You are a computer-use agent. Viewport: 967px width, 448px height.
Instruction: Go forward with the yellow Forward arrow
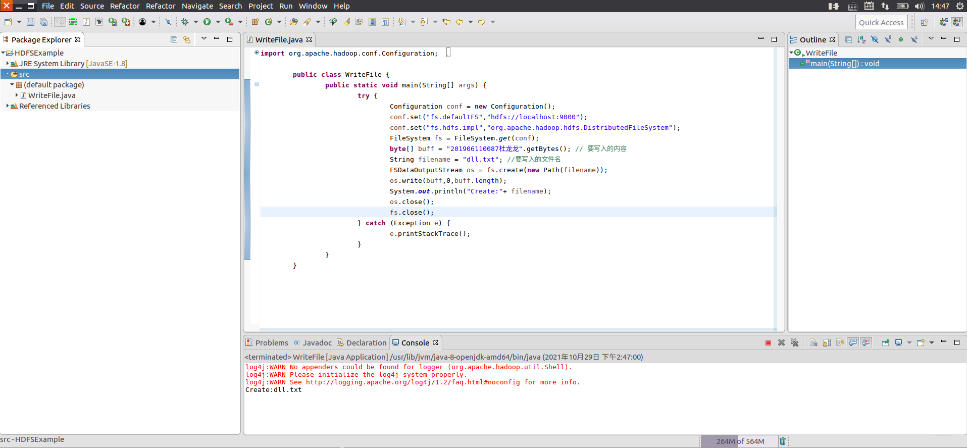(x=482, y=22)
